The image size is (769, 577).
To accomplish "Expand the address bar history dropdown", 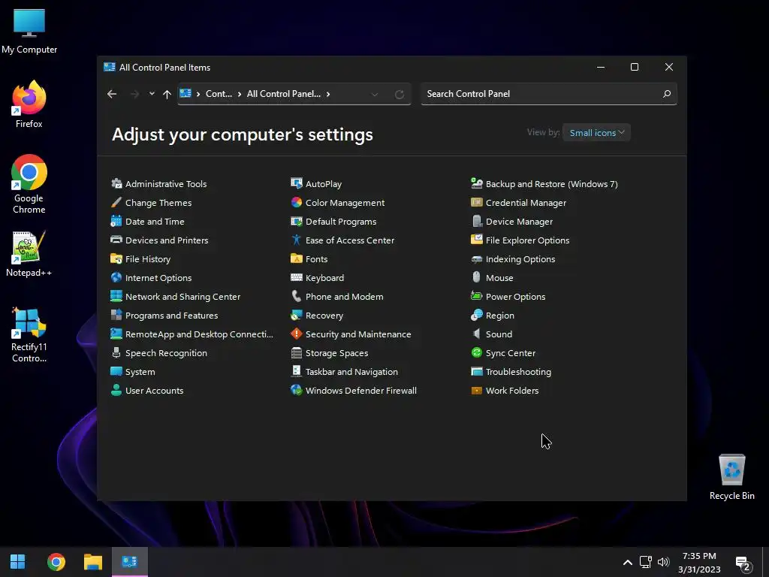I will tap(375, 94).
